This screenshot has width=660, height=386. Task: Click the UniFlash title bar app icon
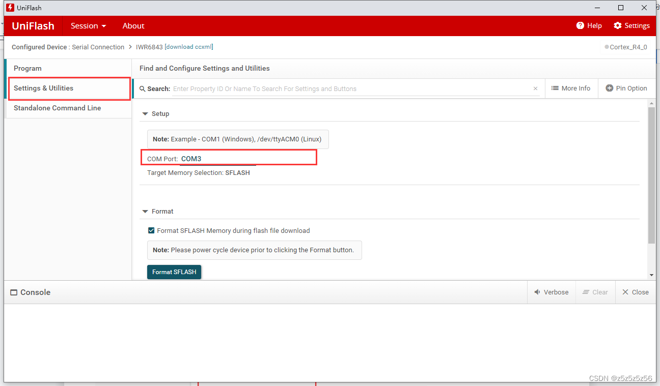(x=10, y=8)
